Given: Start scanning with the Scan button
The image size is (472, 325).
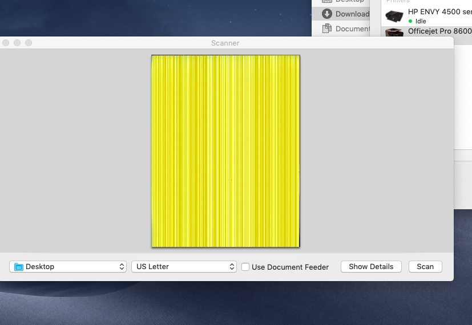Looking at the screenshot, I should coord(425,267).
